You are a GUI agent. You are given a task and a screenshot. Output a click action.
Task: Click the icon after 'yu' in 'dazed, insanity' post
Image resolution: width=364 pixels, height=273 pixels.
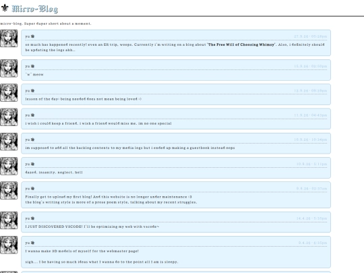[32, 164]
